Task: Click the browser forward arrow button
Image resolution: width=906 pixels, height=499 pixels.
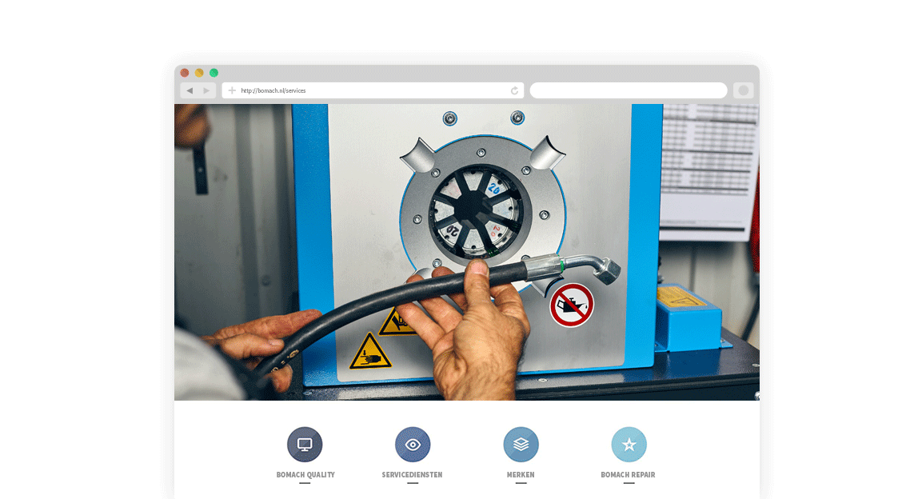Action: (x=206, y=90)
